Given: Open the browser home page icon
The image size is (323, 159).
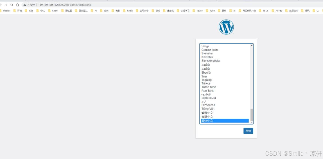Looking at the screenshot, I should point(18,5).
